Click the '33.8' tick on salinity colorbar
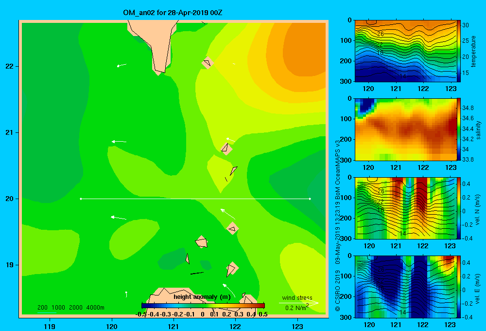The width and height of the screenshot is (486, 331). coord(468,159)
